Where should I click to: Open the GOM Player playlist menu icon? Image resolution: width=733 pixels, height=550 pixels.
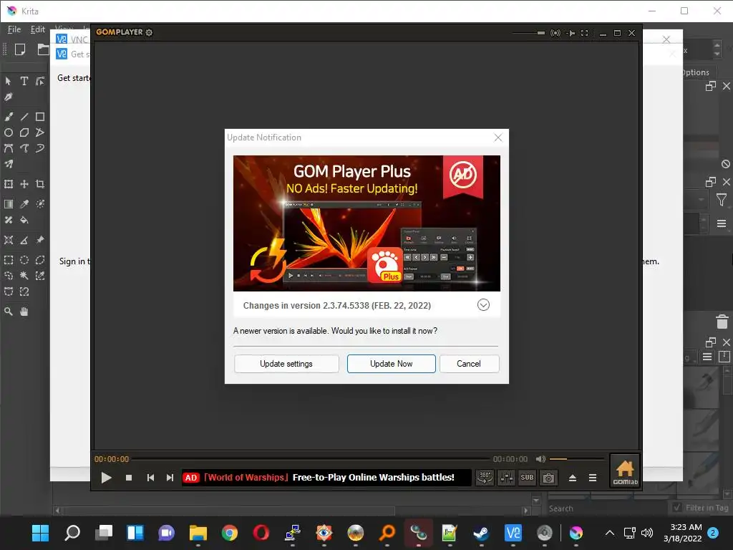click(x=592, y=478)
